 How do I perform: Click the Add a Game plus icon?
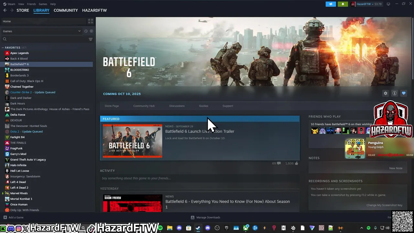(5, 217)
